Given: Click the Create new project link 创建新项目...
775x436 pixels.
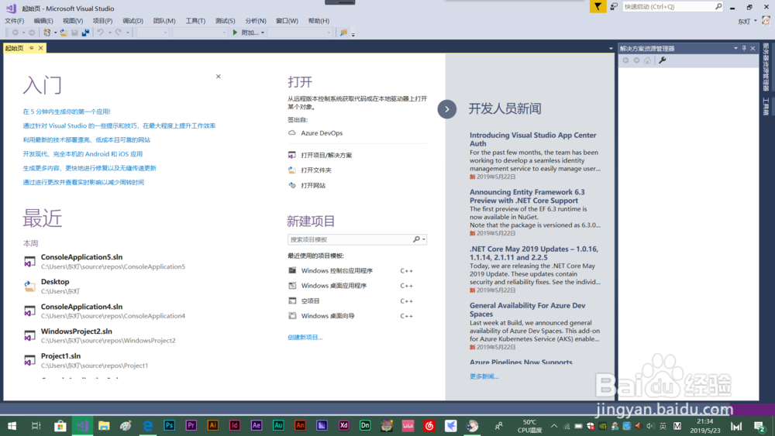Looking at the screenshot, I should pos(305,337).
